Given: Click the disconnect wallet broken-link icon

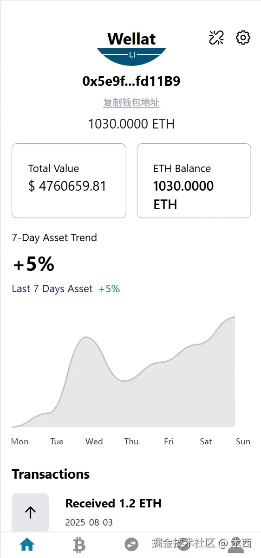Looking at the screenshot, I should [216, 38].
